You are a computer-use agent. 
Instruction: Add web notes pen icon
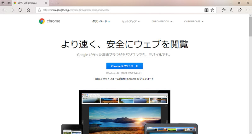(x=232, y=10)
